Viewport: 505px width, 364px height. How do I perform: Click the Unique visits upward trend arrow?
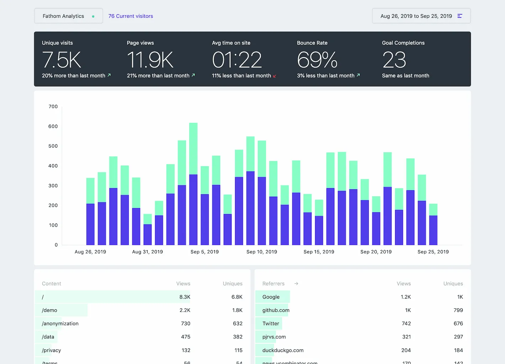click(x=109, y=75)
